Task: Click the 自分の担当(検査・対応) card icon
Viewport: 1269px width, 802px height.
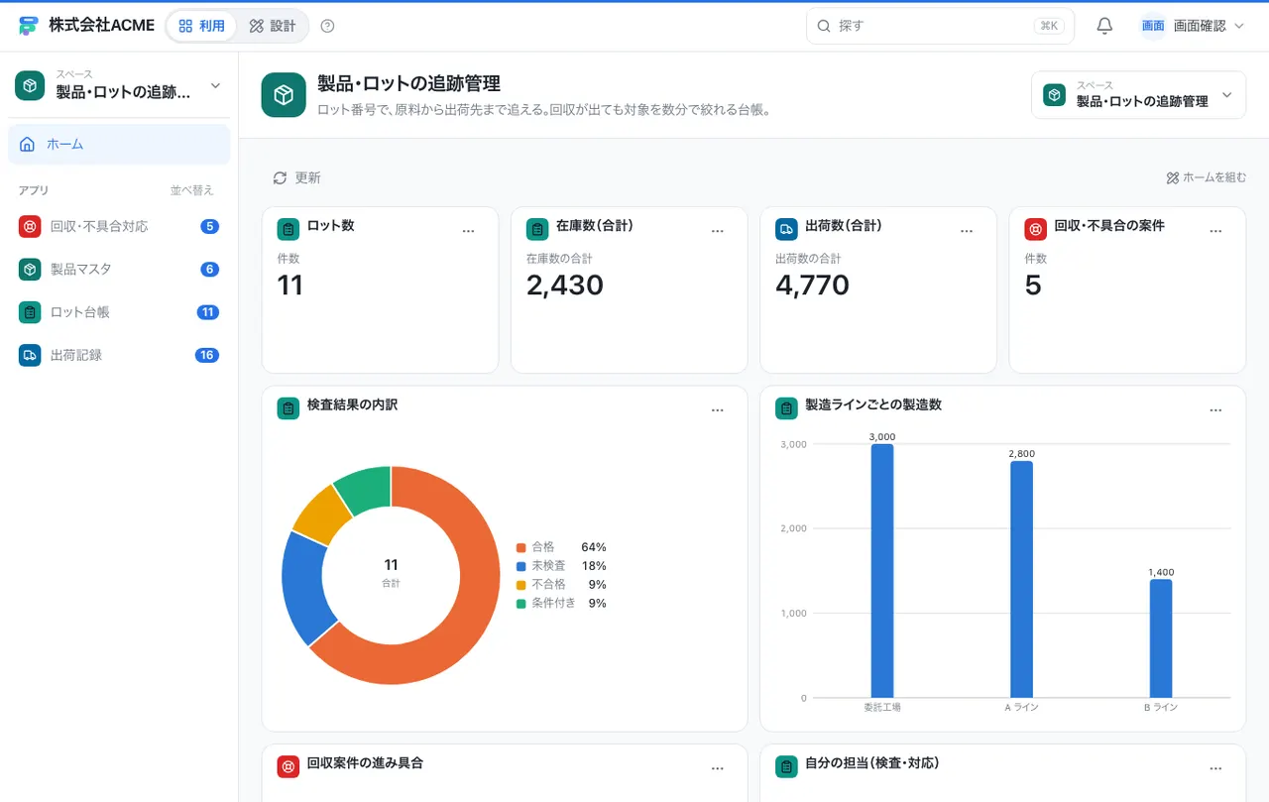Action: [786, 766]
